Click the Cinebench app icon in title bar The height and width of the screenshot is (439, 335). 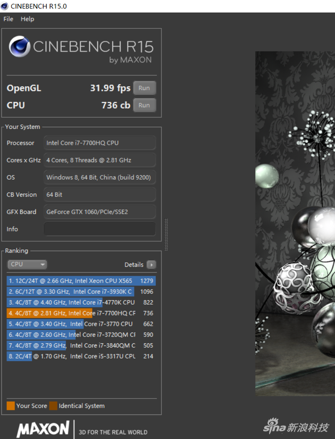click(4, 6)
